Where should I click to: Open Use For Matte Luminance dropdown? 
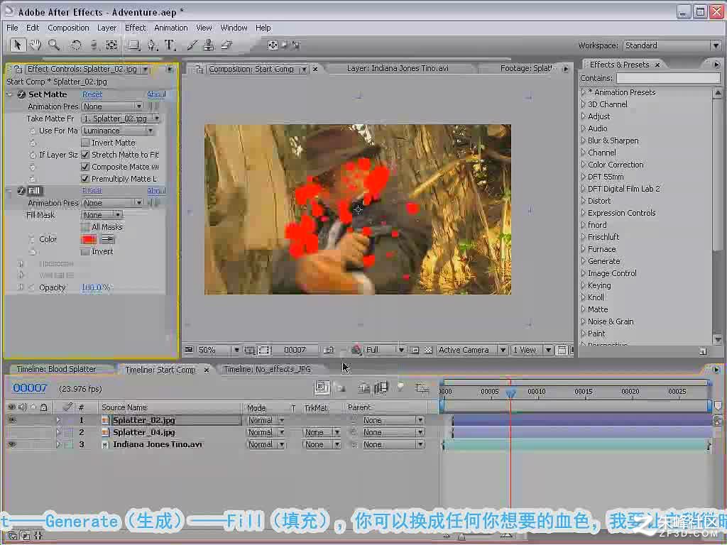[x=117, y=131]
